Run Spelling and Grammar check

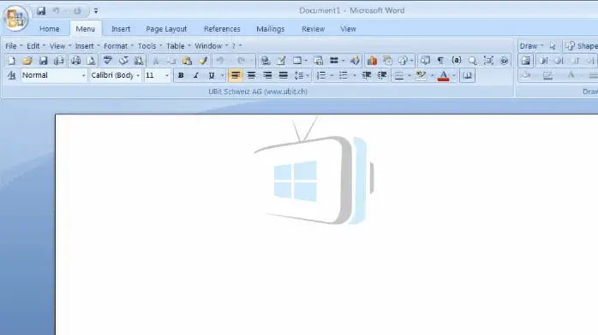click(108, 61)
